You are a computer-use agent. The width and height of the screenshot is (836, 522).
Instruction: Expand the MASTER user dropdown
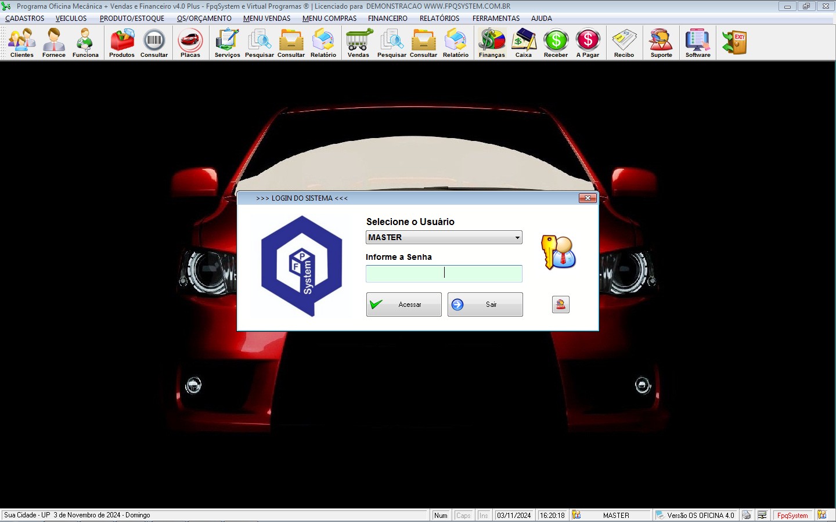click(x=517, y=238)
